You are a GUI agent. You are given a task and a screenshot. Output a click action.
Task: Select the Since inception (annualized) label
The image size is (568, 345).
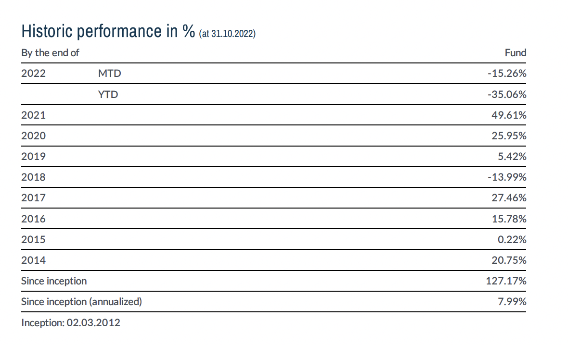click(x=81, y=302)
